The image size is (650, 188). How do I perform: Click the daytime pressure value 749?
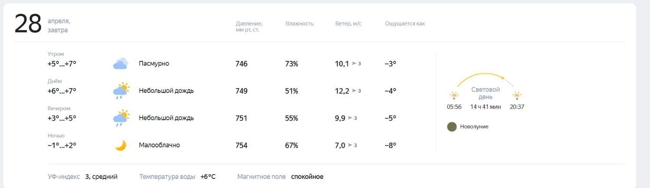click(x=241, y=91)
